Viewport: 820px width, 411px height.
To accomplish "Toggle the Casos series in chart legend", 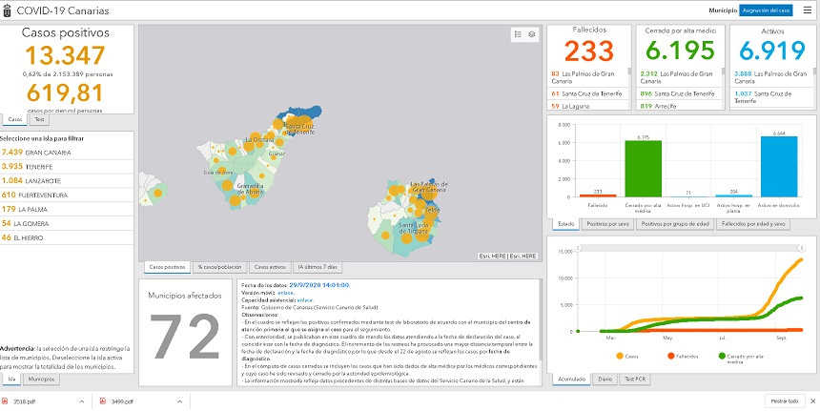I will [x=629, y=357].
